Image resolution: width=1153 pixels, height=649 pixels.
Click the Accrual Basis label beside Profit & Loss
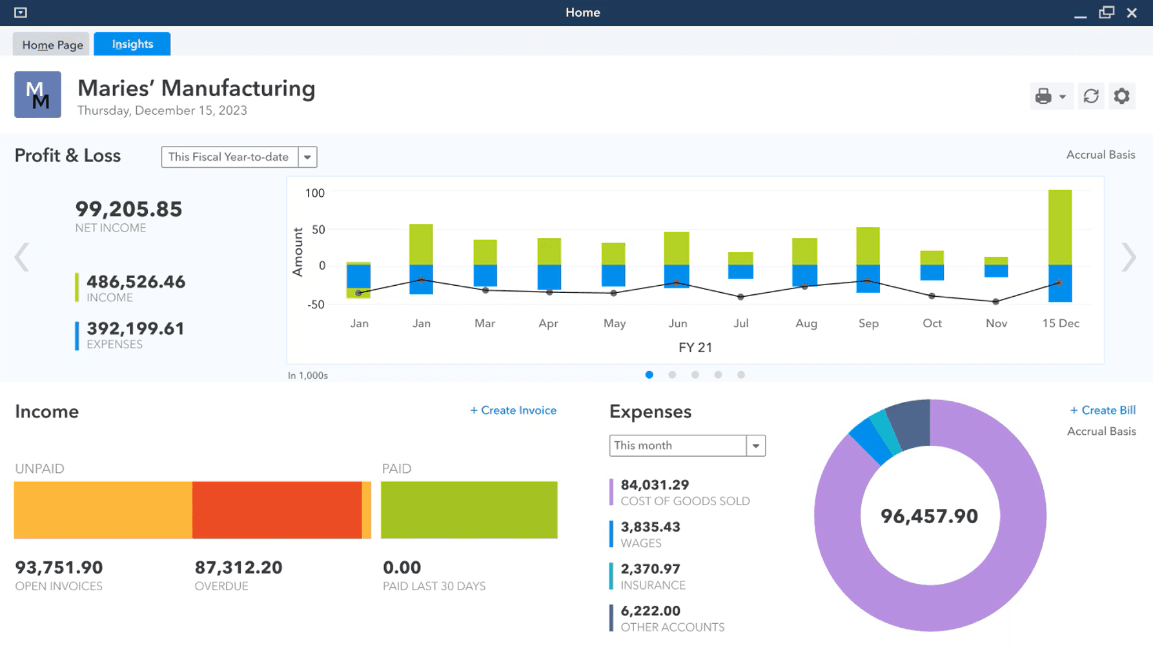(1101, 155)
